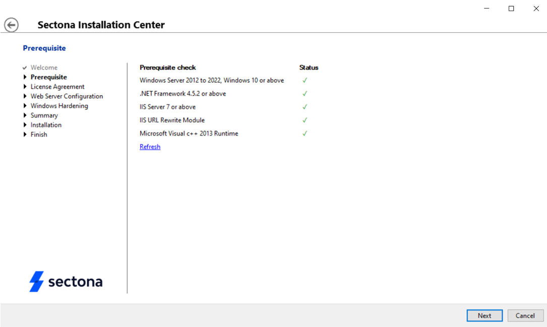The height and width of the screenshot is (327, 547).
Task: Select the Prerequisite step in the sidebar
Action: [49, 77]
